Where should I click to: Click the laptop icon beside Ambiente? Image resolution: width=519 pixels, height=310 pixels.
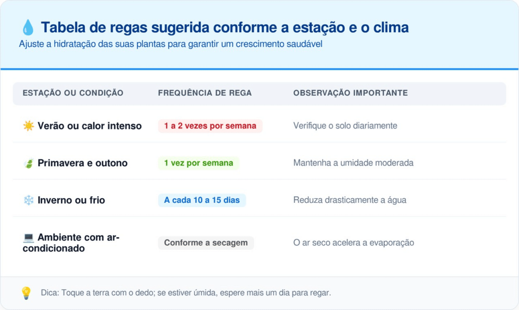(28, 237)
